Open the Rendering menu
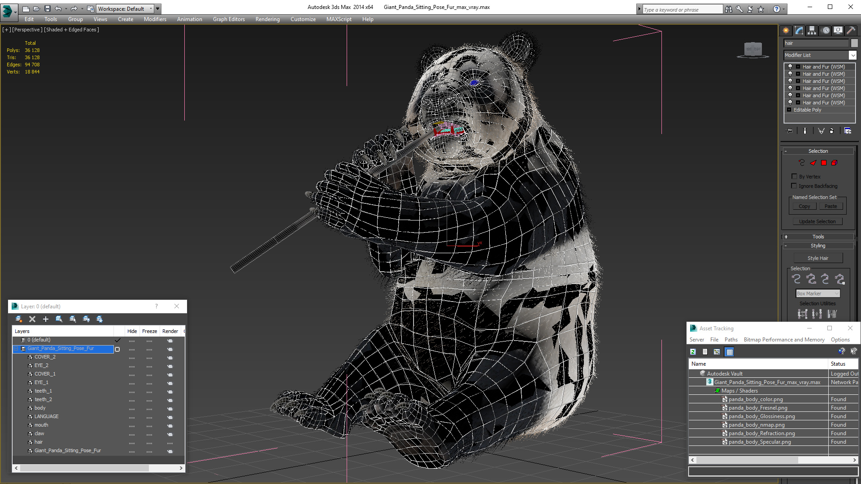The height and width of the screenshot is (484, 861). point(267,19)
